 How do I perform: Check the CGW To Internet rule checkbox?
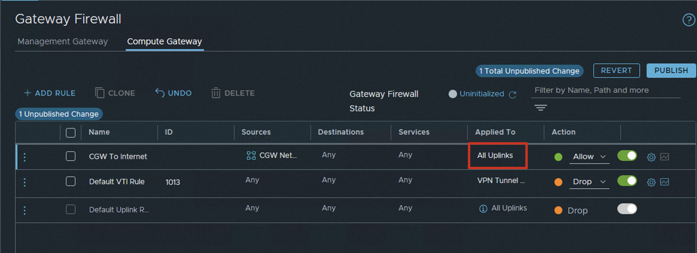(x=71, y=156)
